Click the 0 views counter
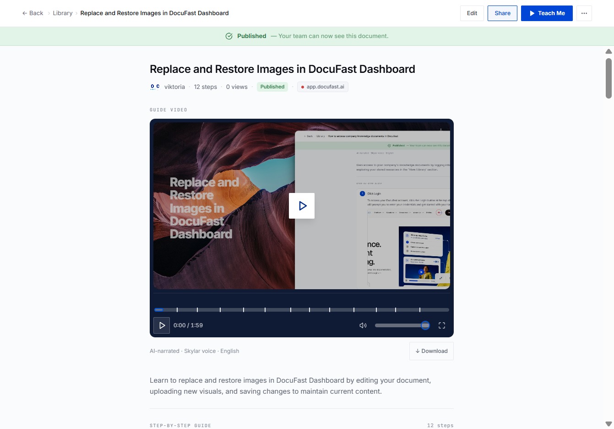The height and width of the screenshot is (429, 614). tap(237, 87)
